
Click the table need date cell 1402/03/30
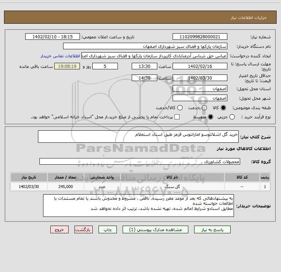pyautogui.click(x=29, y=187)
